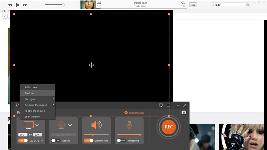Clear the iTunes search field
The image size is (267, 150).
pos(247,5)
